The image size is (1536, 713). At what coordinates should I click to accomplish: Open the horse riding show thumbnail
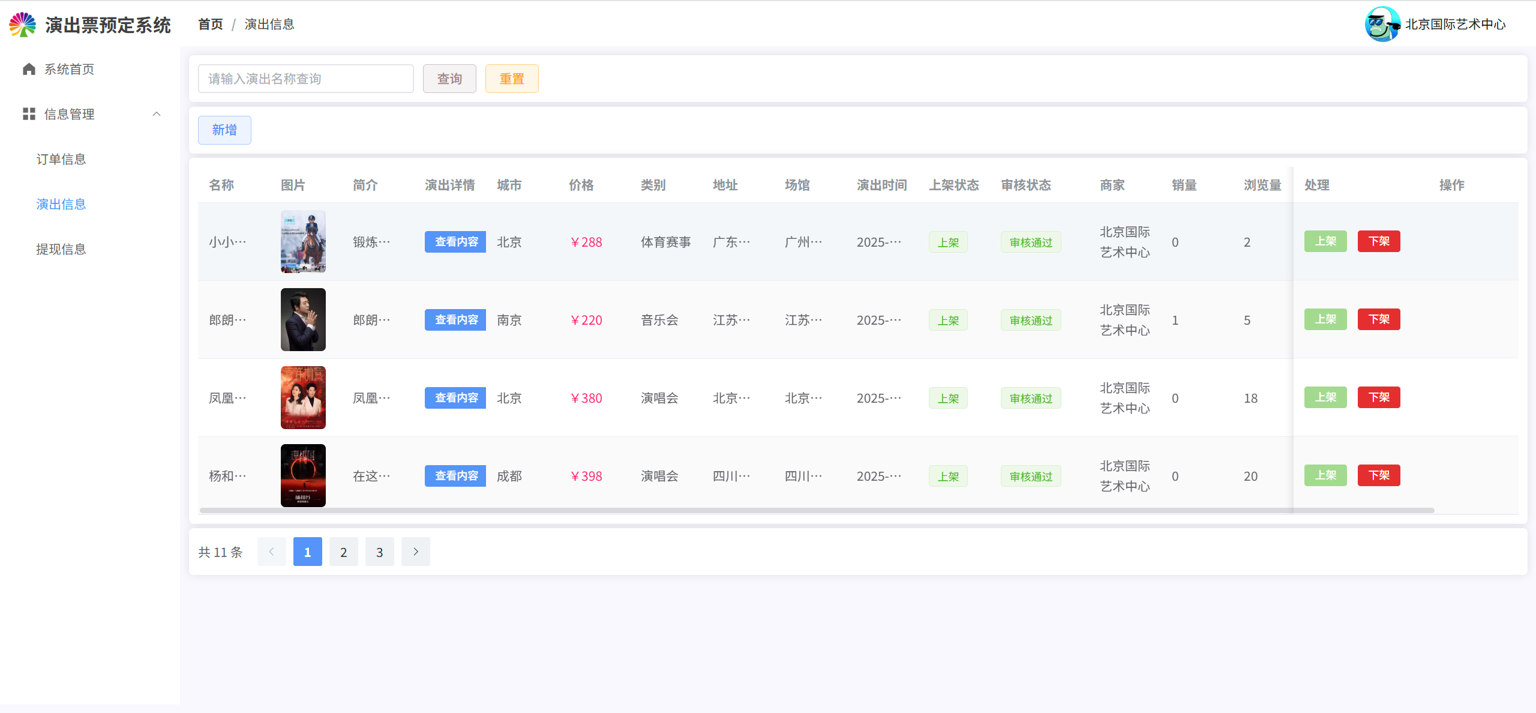(x=303, y=241)
